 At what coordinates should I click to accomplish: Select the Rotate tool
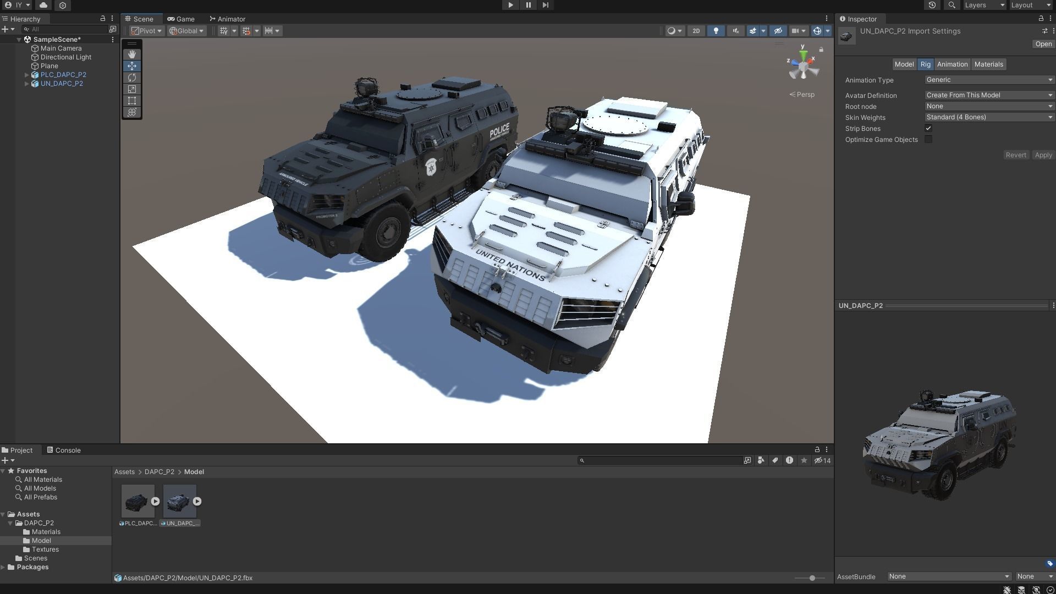132,78
